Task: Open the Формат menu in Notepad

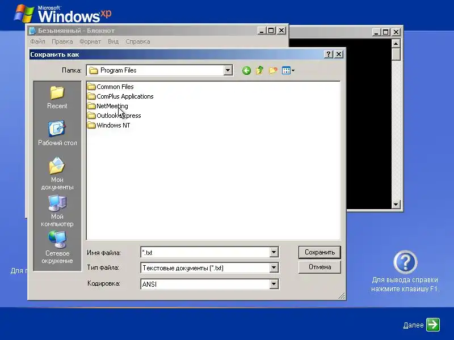Action: point(90,41)
